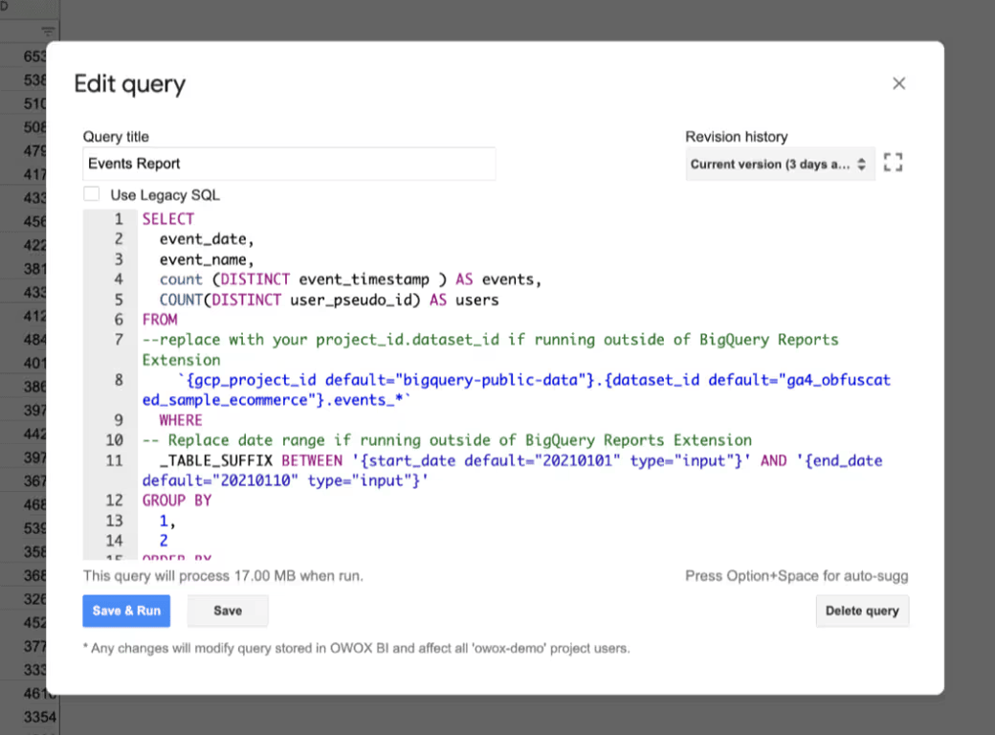Click the filter icon in spreadsheet header
995x735 pixels.
pyautogui.click(x=48, y=31)
